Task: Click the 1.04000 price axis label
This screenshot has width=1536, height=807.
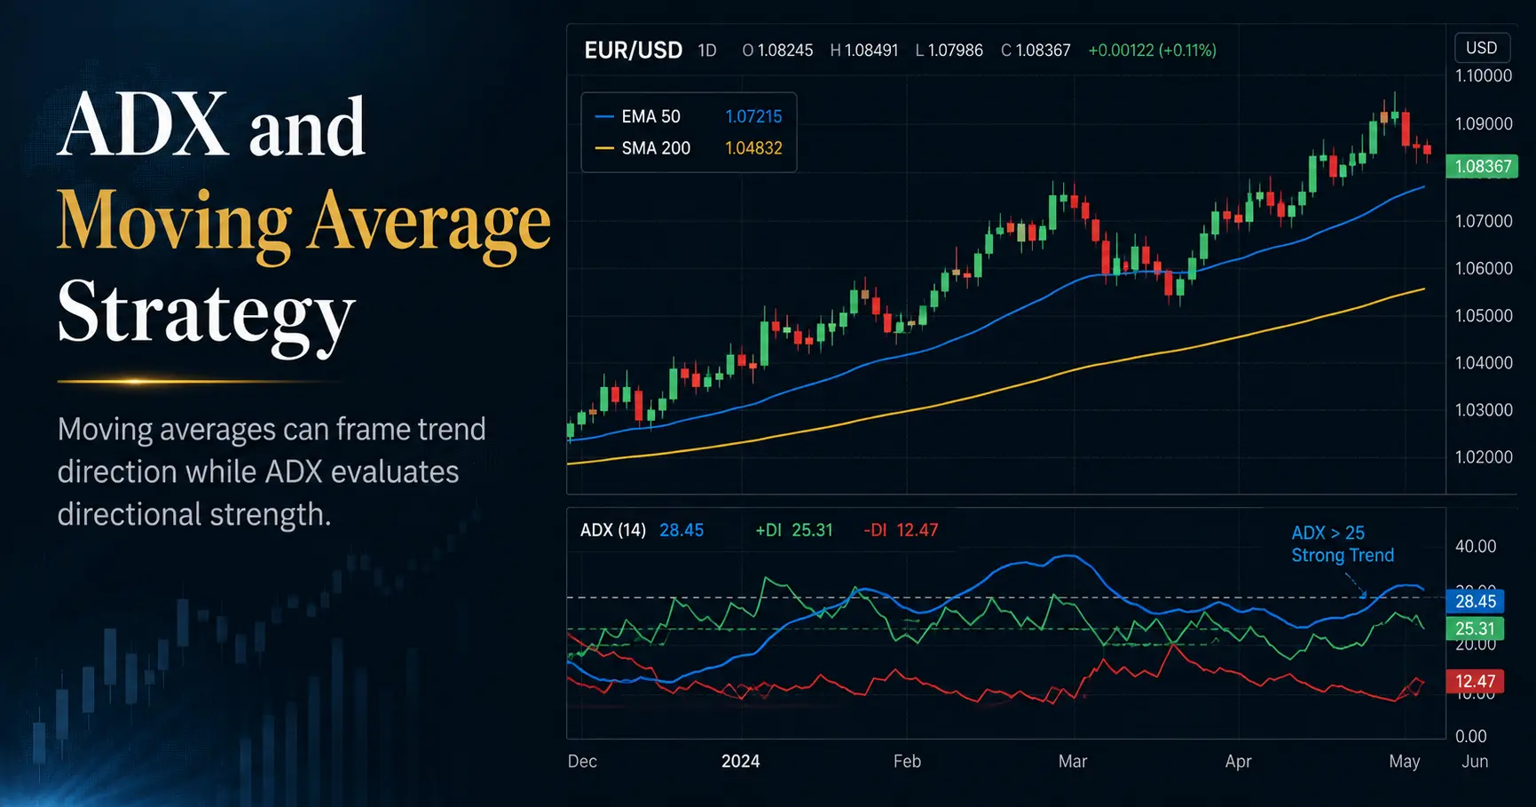Action: click(1484, 362)
